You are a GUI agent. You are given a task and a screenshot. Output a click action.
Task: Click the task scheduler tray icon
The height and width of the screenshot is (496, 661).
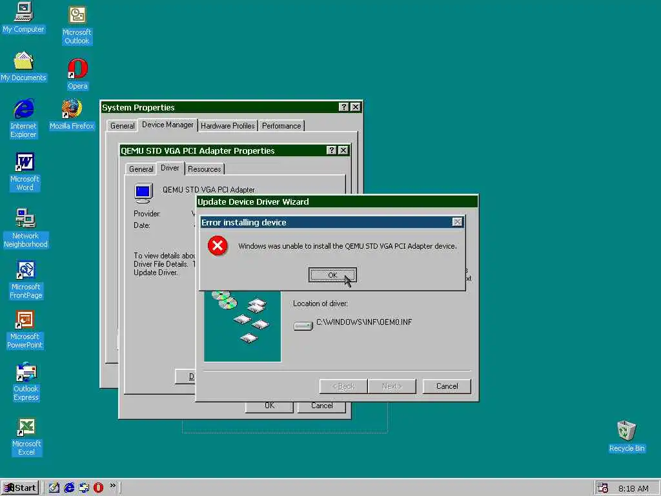click(603, 488)
